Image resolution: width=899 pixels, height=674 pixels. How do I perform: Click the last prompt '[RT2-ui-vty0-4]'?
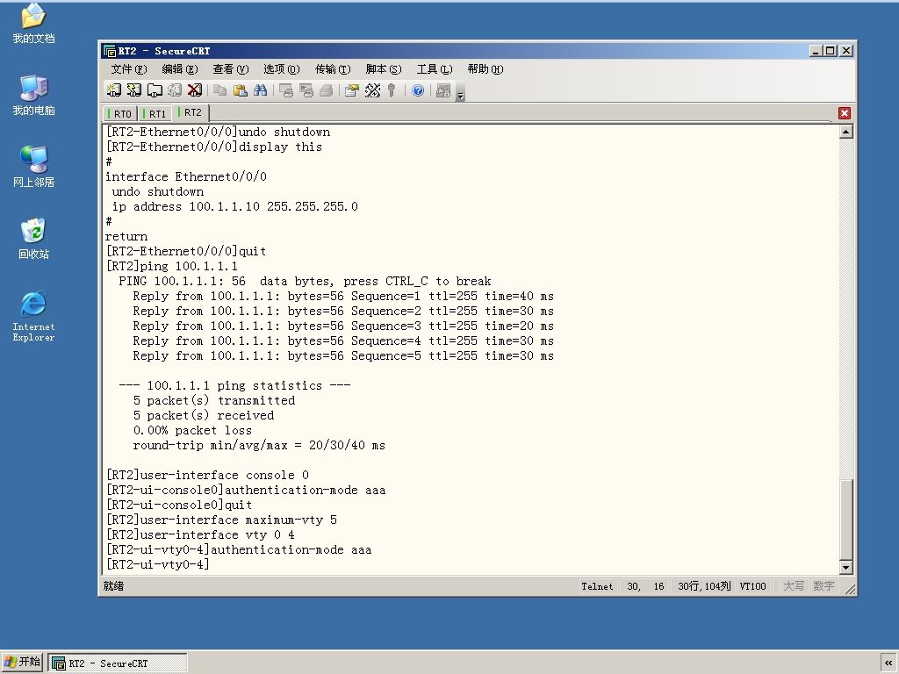[158, 564]
